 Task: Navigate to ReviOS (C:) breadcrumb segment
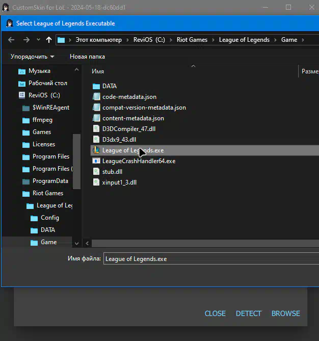click(149, 40)
